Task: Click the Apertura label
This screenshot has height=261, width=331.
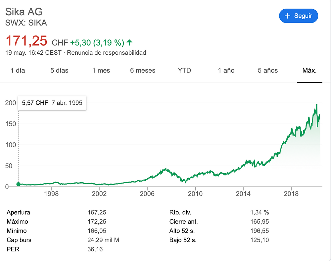Action: (18, 212)
